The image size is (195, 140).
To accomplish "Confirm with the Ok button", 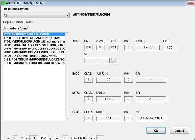I will [156, 131].
